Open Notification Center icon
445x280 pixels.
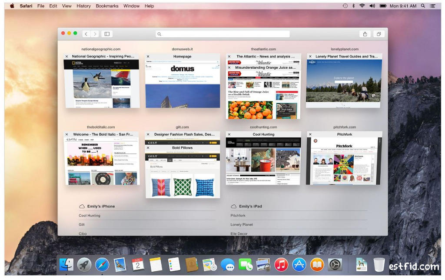[x=432, y=6]
